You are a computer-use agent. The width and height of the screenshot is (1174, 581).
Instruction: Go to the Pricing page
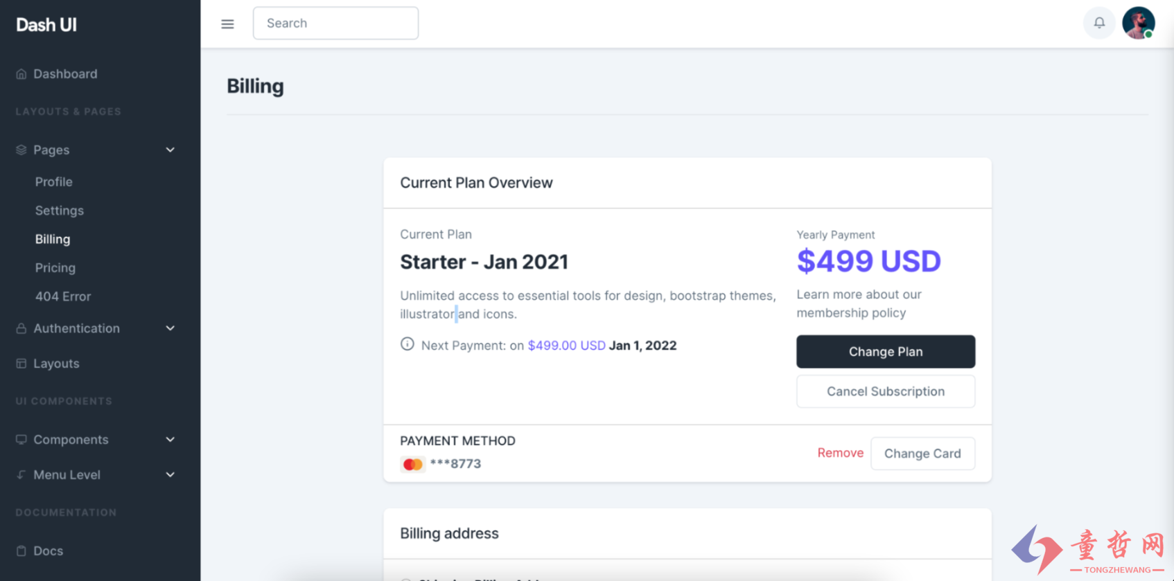point(55,268)
